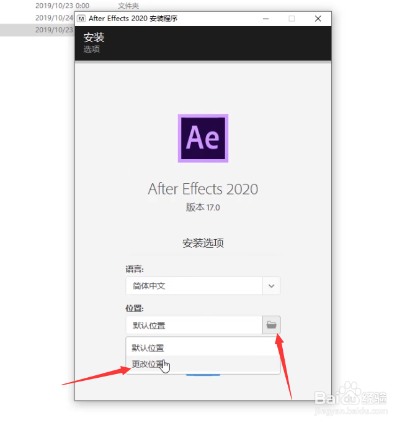Select the 文件夹 entry in background window
This screenshot has height=425, width=410.
point(128,6)
